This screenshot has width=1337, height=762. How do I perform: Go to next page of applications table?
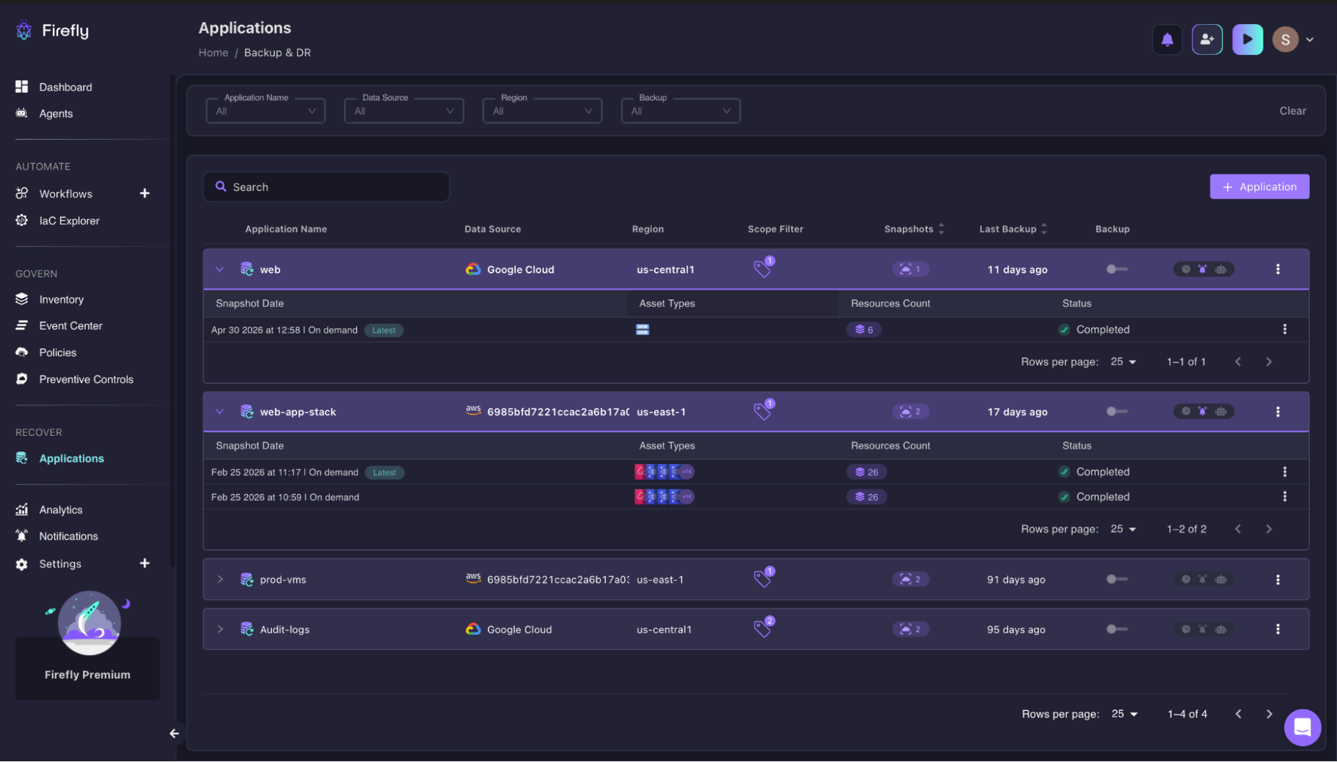(1269, 714)
